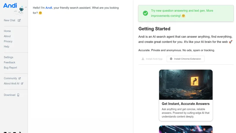236x133 pixels.
Task: Open Settings from the sidebar
Action: click(9, 57)
